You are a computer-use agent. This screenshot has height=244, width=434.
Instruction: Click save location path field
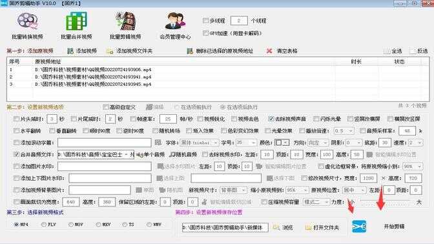tap(225, 228)
